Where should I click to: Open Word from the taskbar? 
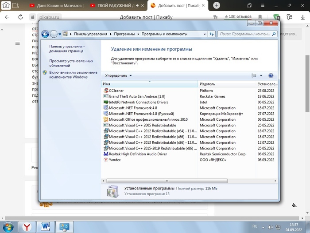(46, 227)
